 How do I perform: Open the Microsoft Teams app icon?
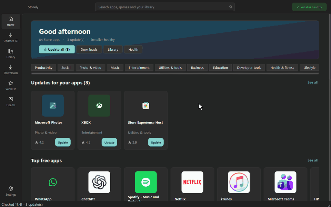point(285,182)
